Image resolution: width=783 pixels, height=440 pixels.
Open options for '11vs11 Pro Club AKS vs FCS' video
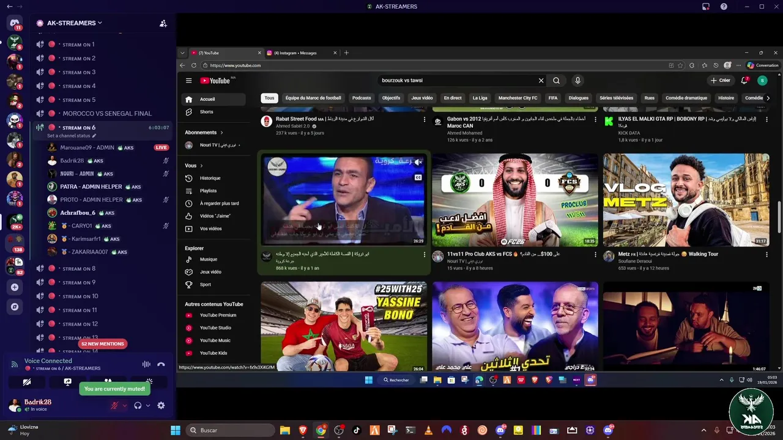click(x=595, y=254)
